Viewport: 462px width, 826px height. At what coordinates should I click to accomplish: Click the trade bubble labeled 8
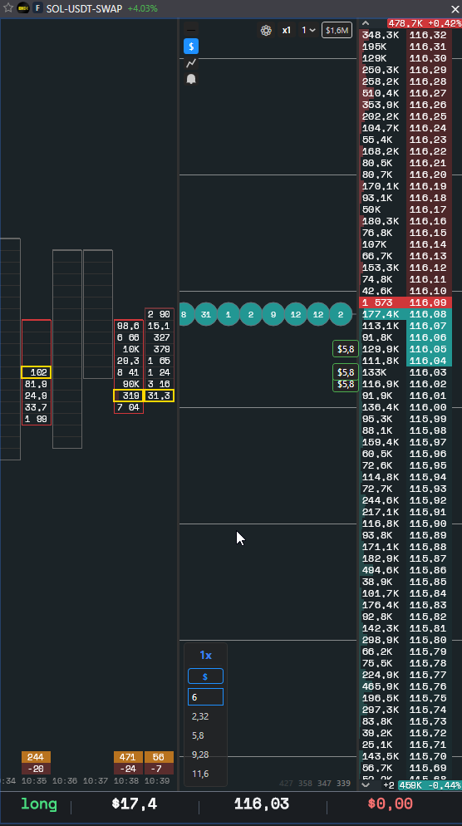coord(184,314)
